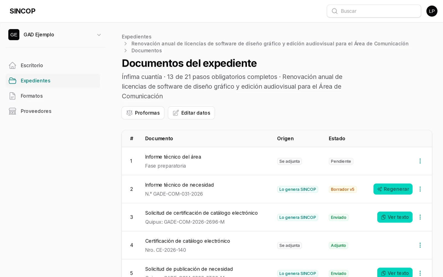This screenshot has width=443, height=277.
Task: Click the Estado column header
Action: 337,138
